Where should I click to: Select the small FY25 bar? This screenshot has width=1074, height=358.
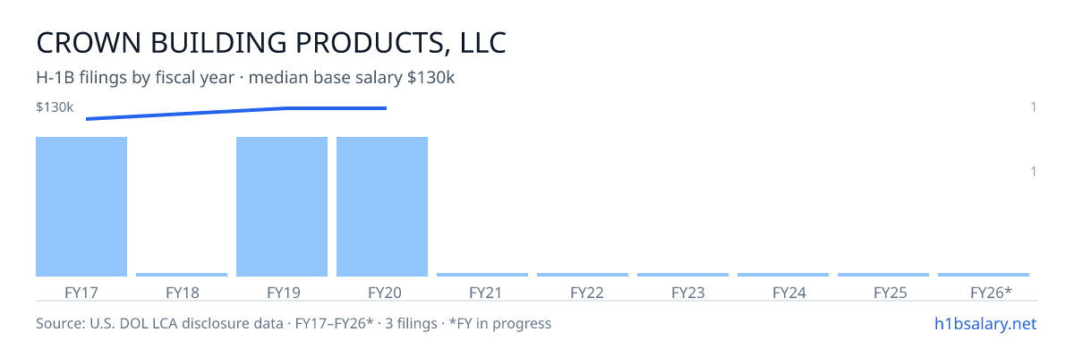883,275
